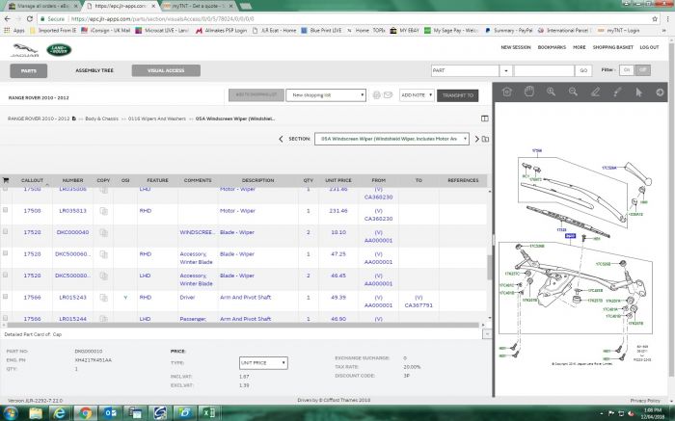Zoom in on the wiper diagram
The height and width of the screenshot is (421, 675).
point(551,92)
